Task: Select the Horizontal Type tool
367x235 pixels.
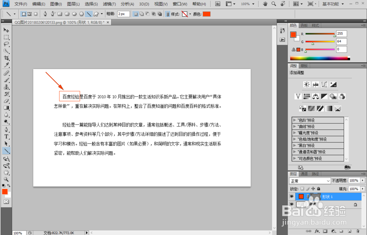Action: point(6,137)
